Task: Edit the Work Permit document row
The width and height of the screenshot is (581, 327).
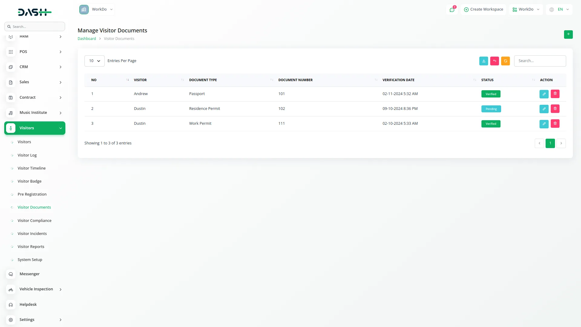Action: point(544,124)
